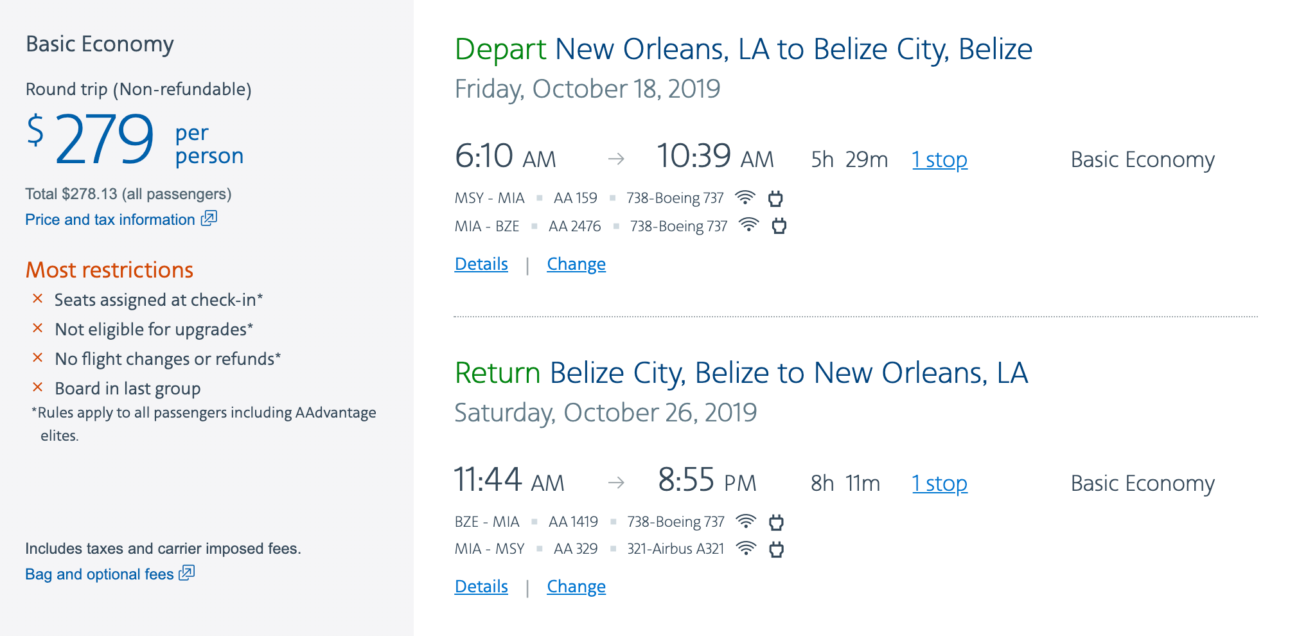This screenshot has height=636, width=1290.
Task: Click power outlet icon for AA 329
Action: (776, 549)
